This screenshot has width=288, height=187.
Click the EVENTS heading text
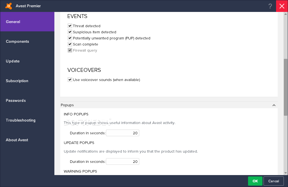click(x=77, y=16)
